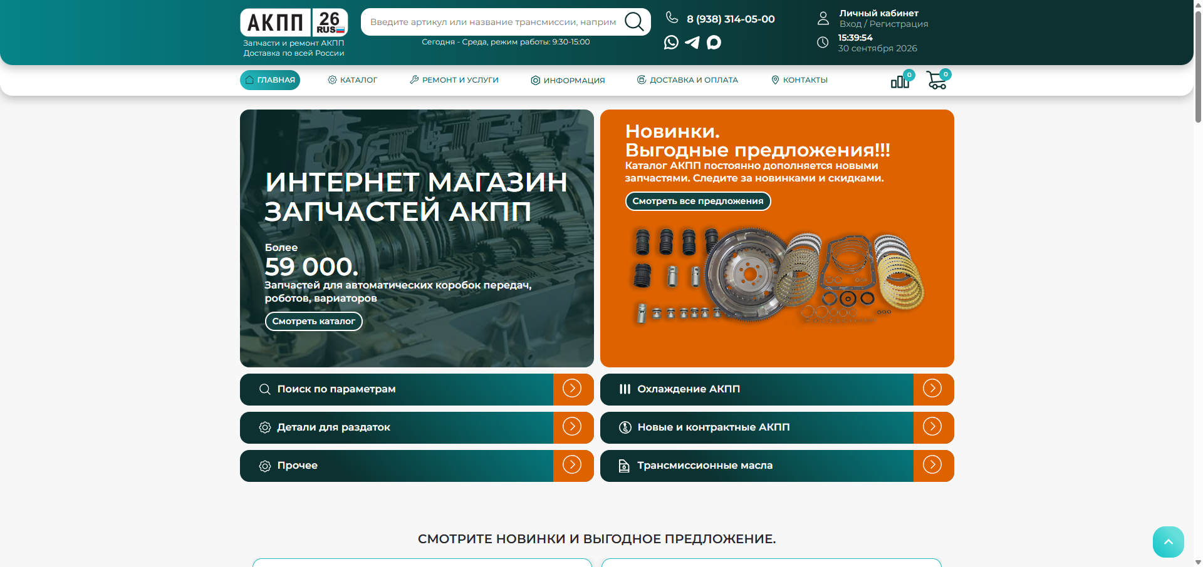1203x567 pixels.
Task: Click arrow on Прочее row
Action: click(x=573, y=466)
